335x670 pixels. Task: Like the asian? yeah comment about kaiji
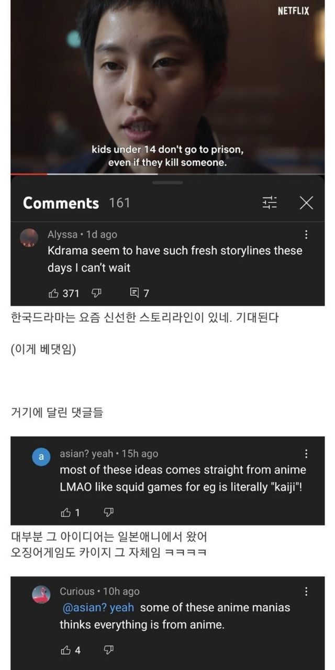pyautogui.click(x=66, y=512)
